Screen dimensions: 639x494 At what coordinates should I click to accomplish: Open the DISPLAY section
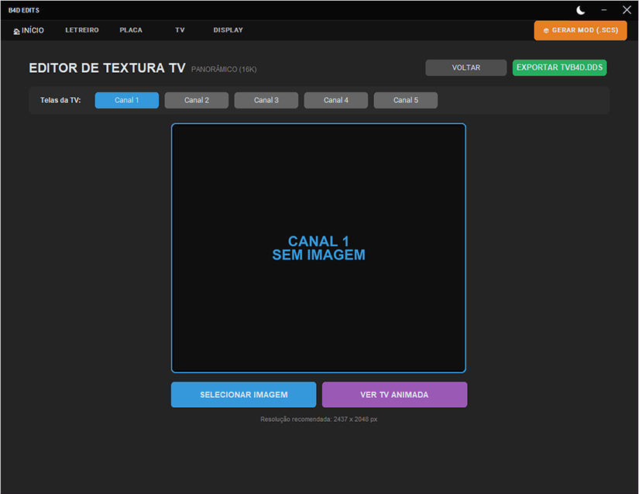228,30
